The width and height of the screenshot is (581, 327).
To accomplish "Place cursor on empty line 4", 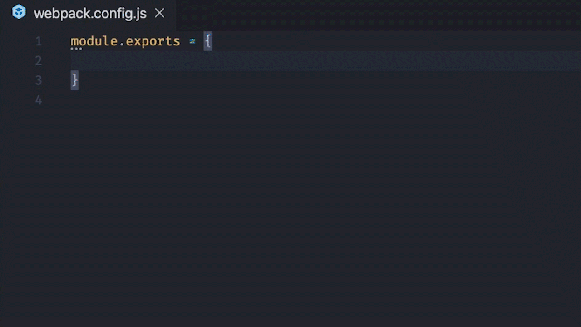I will (182, 100).
